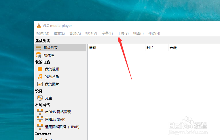Click the 本地网络 section heading
The height and width of the screenshot is (140, 220).
click(43, 105)
